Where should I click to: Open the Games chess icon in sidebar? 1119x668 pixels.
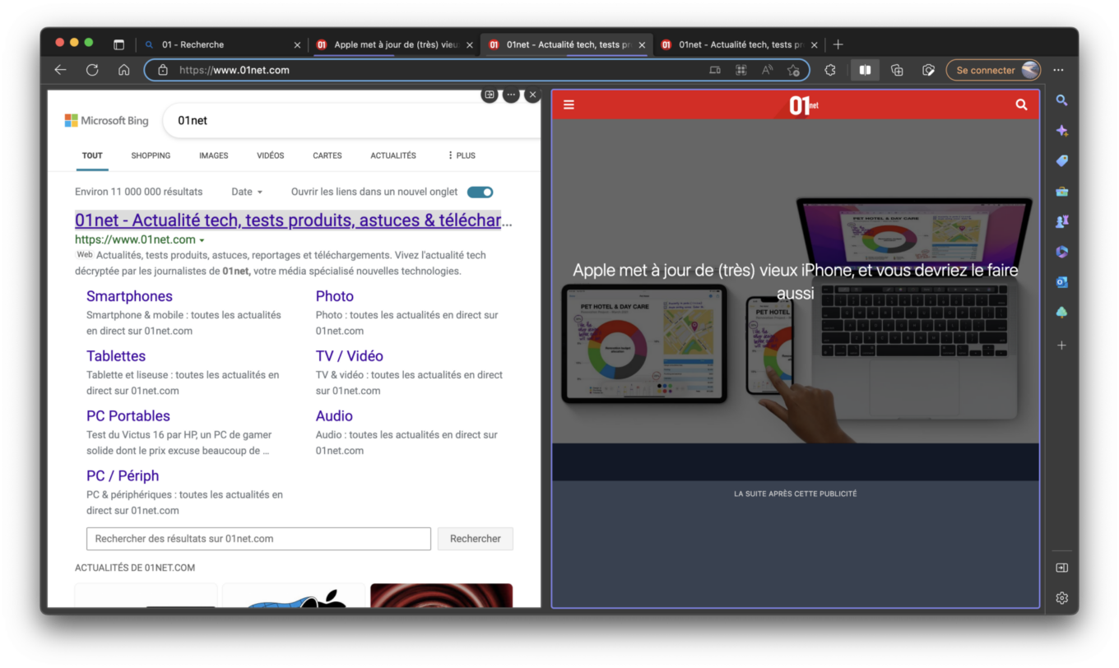[x=1061, y=221]
